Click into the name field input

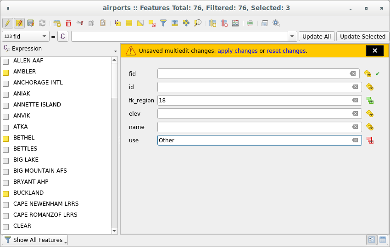coord(254,127)
